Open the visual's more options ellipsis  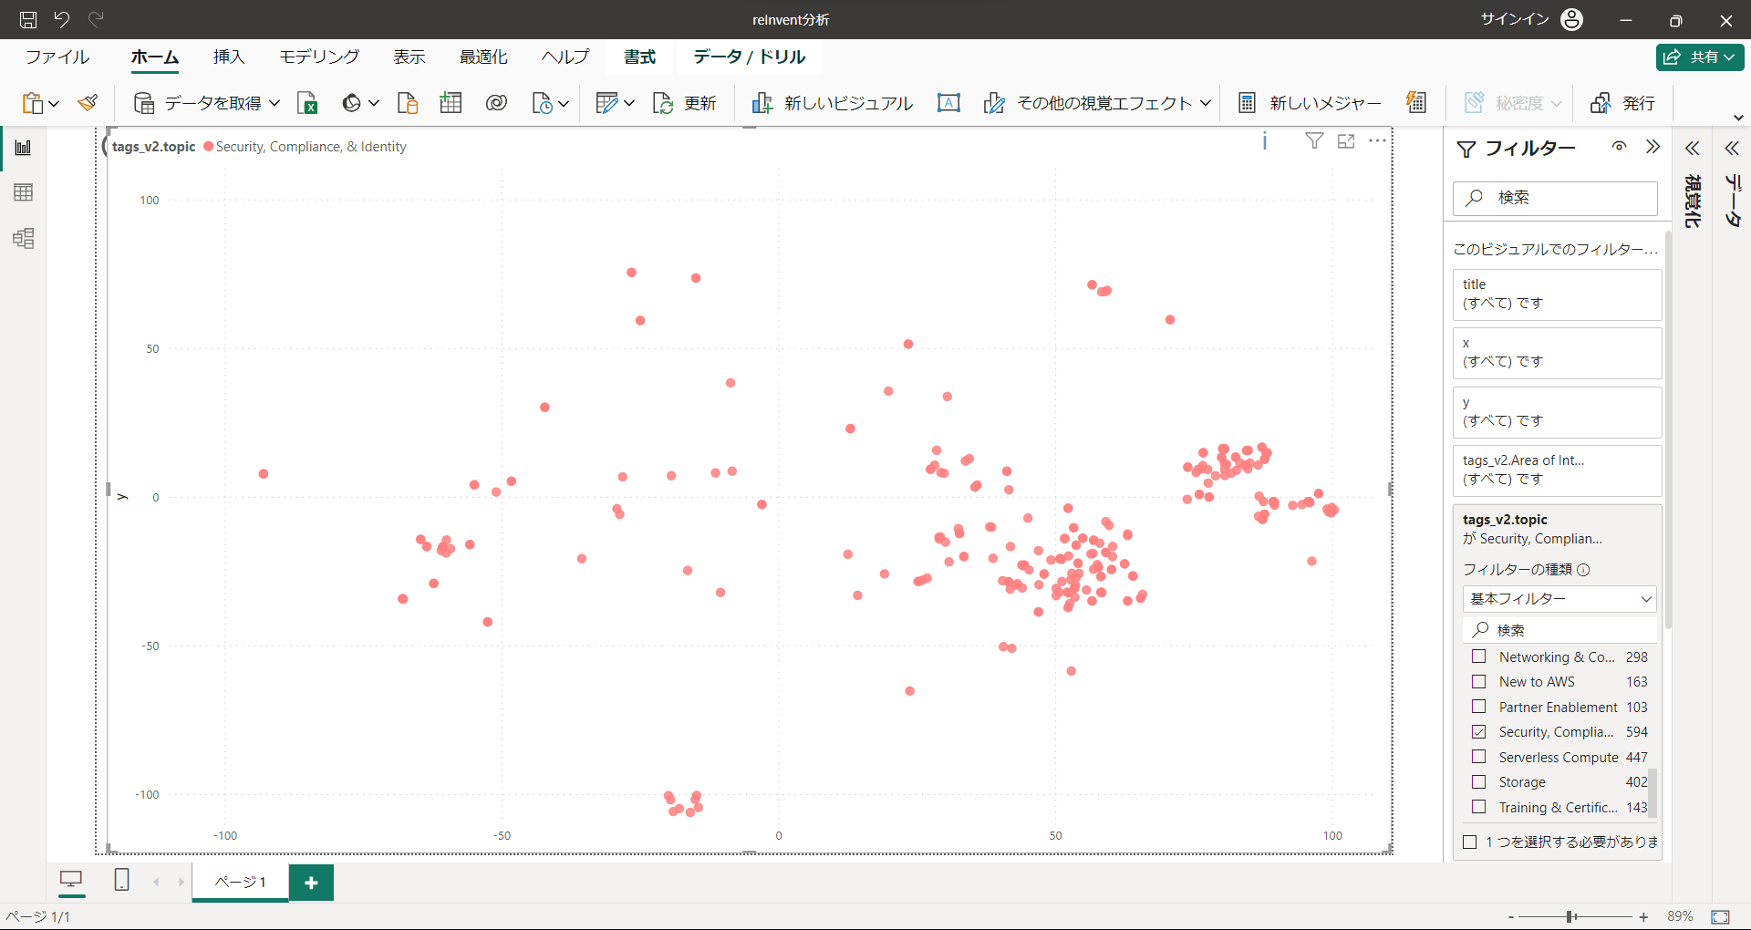pos(1377,141)
